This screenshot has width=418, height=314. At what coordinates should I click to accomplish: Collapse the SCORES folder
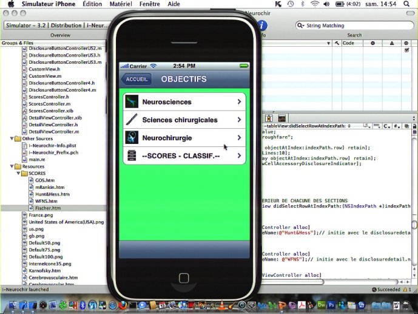[18, 173]
